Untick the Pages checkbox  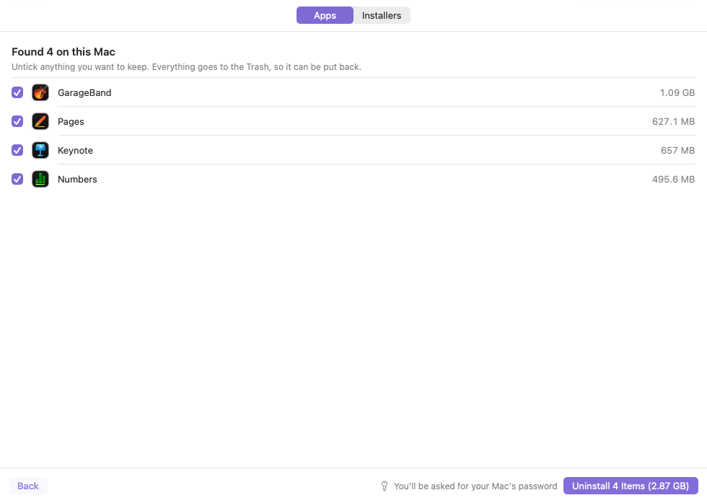[x=17, y=121]
